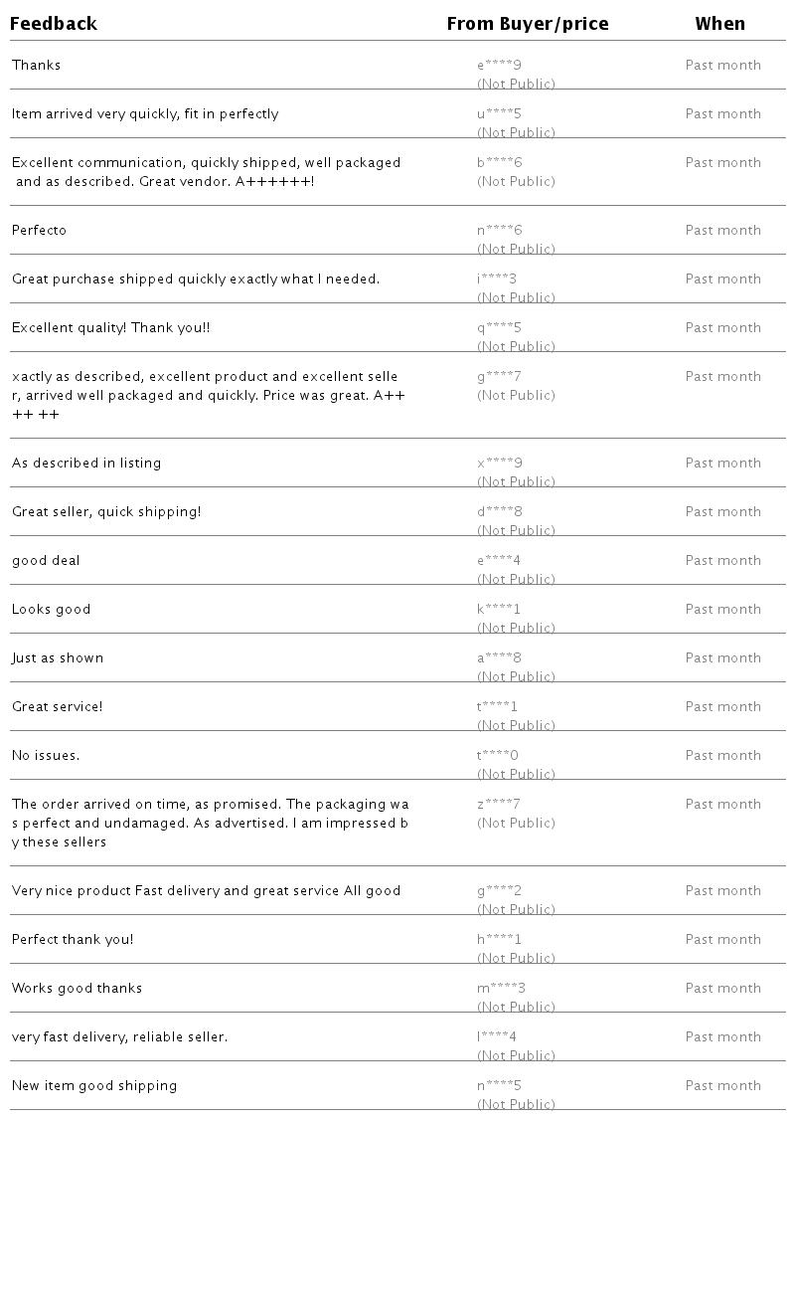Click buyer k****1 username

[499, 610]
